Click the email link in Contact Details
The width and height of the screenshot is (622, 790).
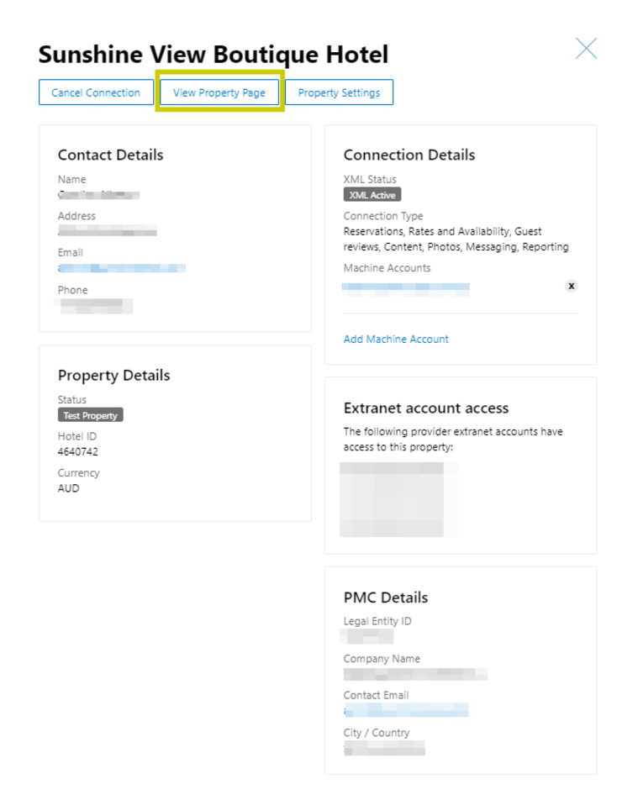click(x=122, y=268)
